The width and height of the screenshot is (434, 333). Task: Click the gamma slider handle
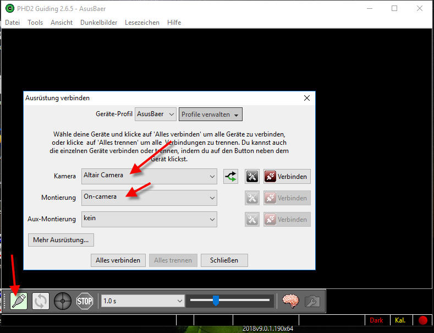[x=216, y=301]
